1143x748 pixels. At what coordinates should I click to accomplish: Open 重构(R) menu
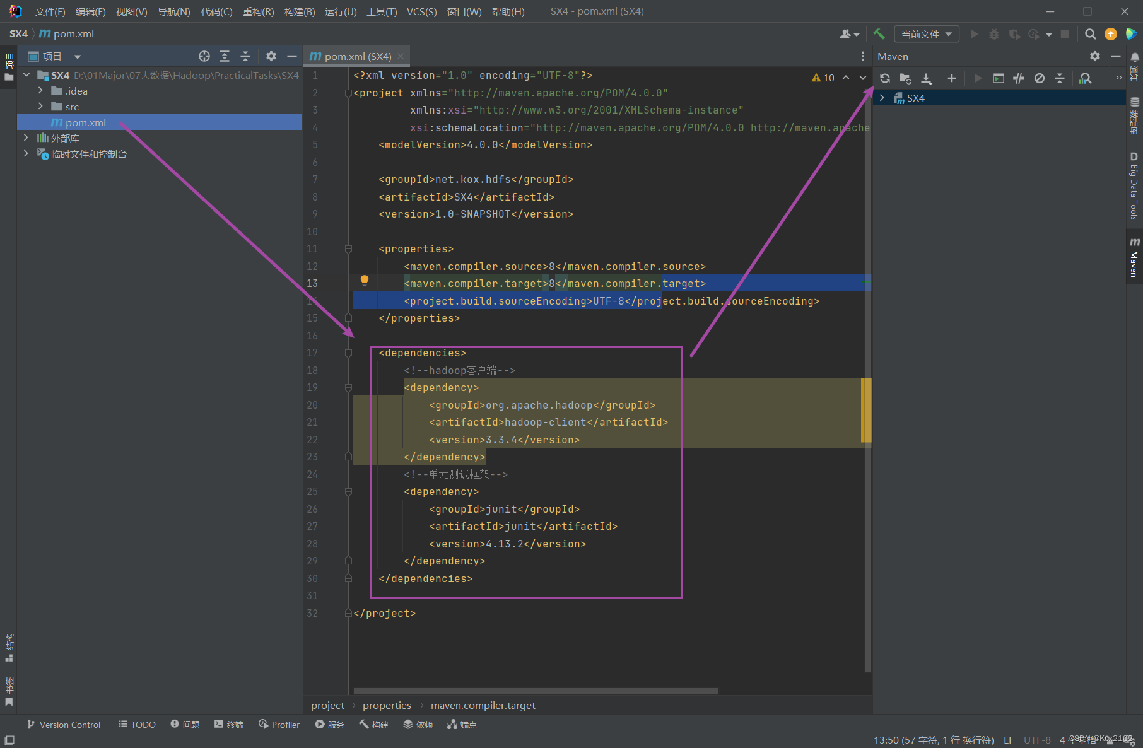click(258, 11)
